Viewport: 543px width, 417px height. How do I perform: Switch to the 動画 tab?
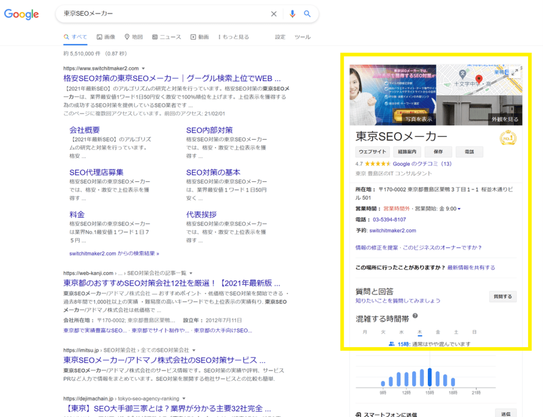click(200, 37)
